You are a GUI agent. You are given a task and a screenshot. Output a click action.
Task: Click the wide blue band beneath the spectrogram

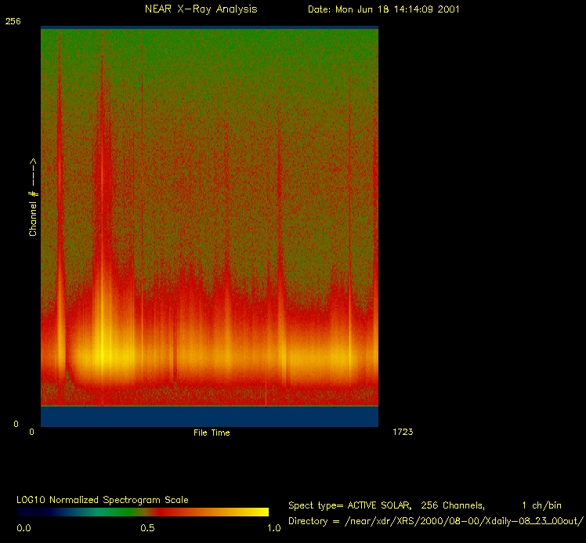point(209,416)
